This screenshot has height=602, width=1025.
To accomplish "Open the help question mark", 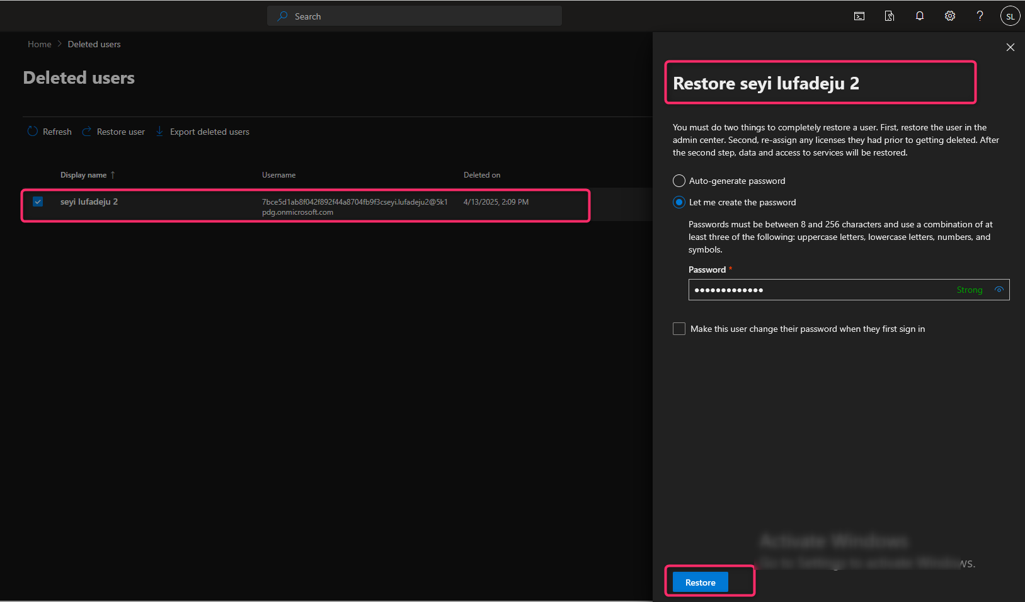I will tap(980, 16).
